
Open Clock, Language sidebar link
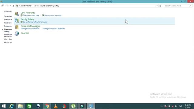point(8,39)
